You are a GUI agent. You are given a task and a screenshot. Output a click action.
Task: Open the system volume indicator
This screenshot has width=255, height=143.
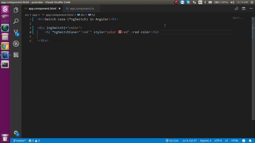232,2
